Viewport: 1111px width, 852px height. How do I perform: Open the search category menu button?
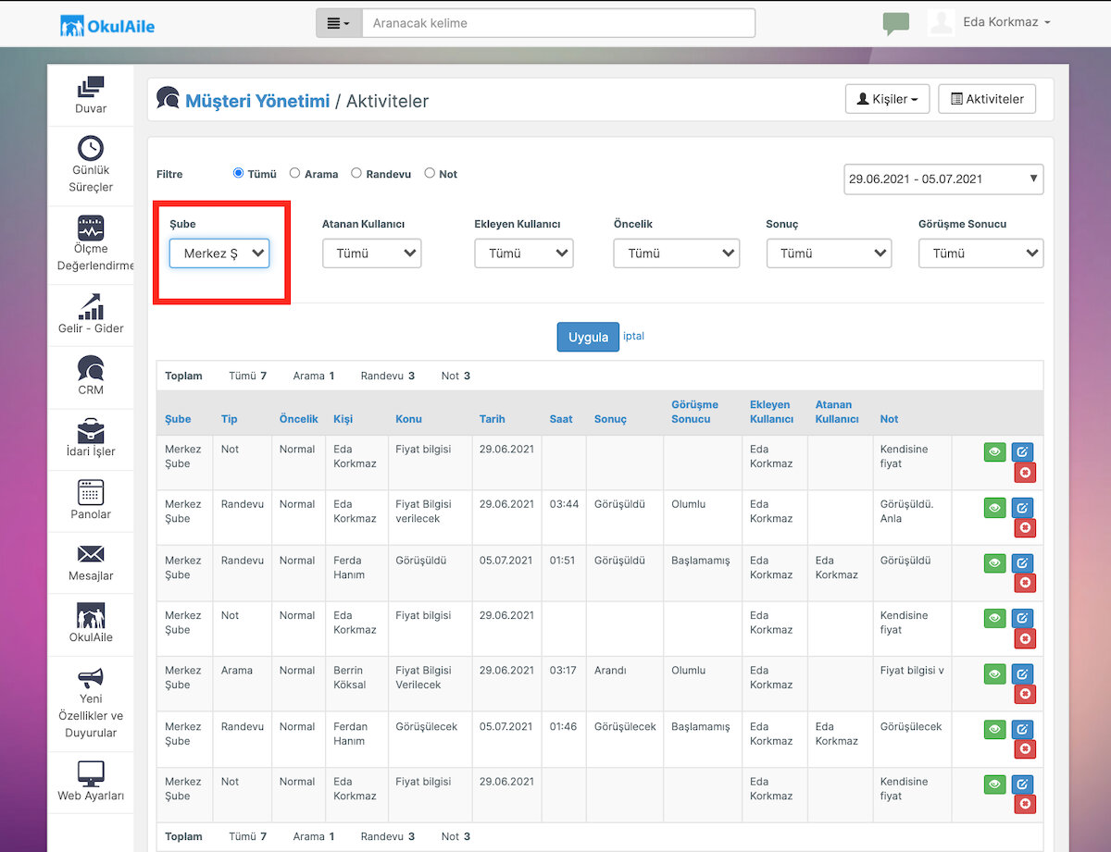point(339,23)
